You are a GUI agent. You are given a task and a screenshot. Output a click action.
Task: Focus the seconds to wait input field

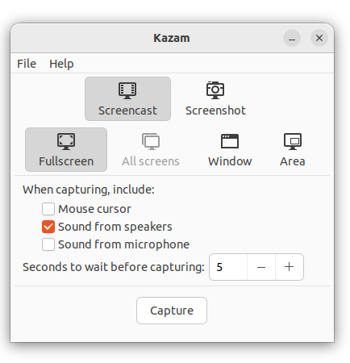click(228, 267)
